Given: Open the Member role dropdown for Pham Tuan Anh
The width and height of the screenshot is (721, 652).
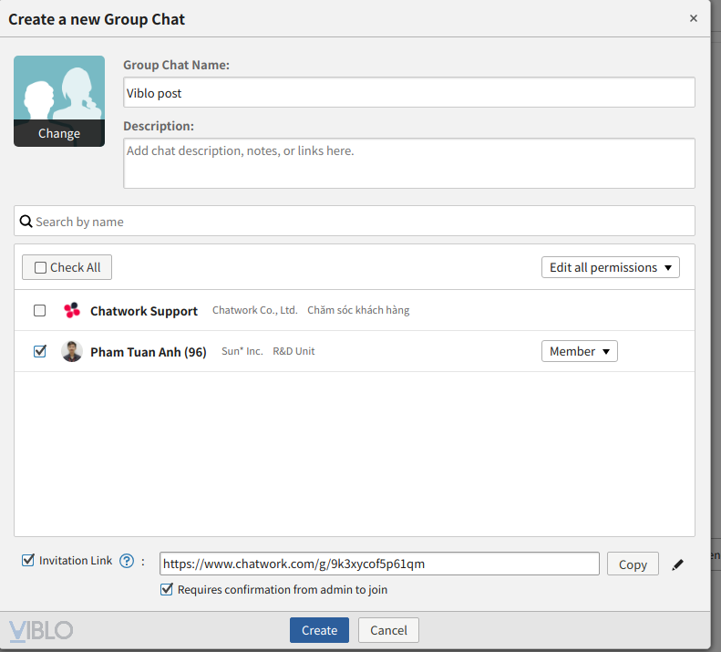Looking at the screenshot, I should (580, 352).
